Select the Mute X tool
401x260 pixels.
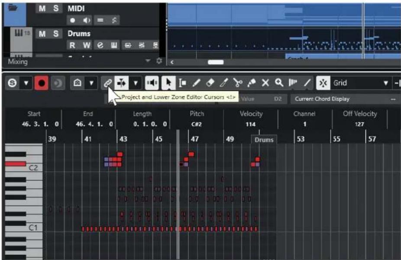tap(265, 83)
